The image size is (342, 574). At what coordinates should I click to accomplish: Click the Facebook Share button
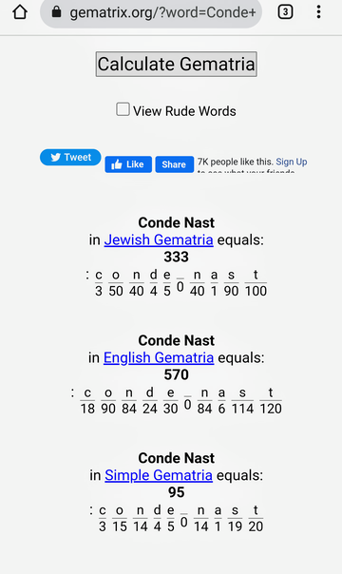(175, 164)
